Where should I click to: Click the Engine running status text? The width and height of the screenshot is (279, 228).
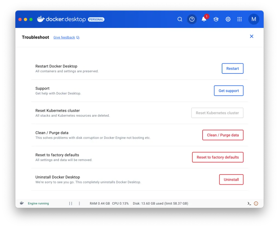click(38, 203)
